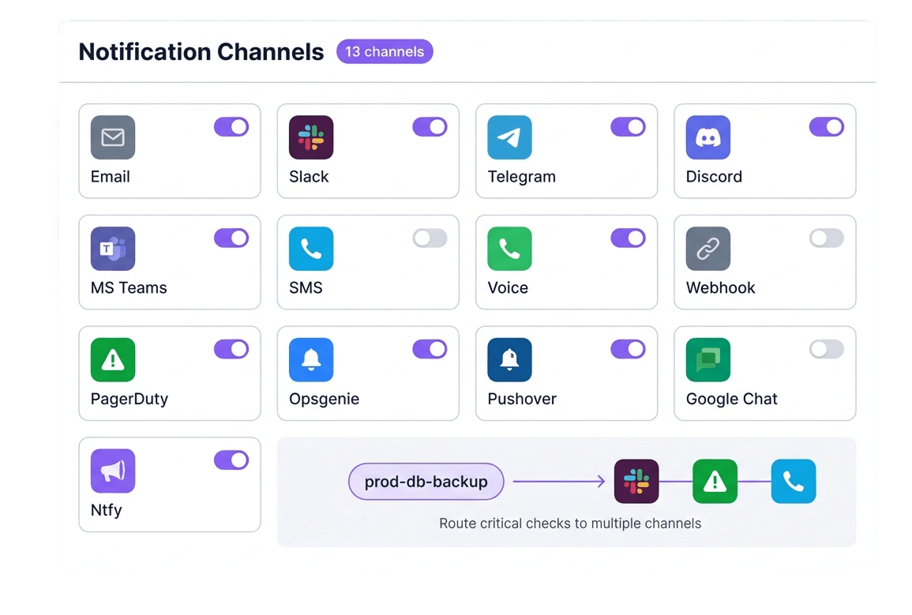
Task: Click the Email envelope icon
Action: tap(113, 137)
